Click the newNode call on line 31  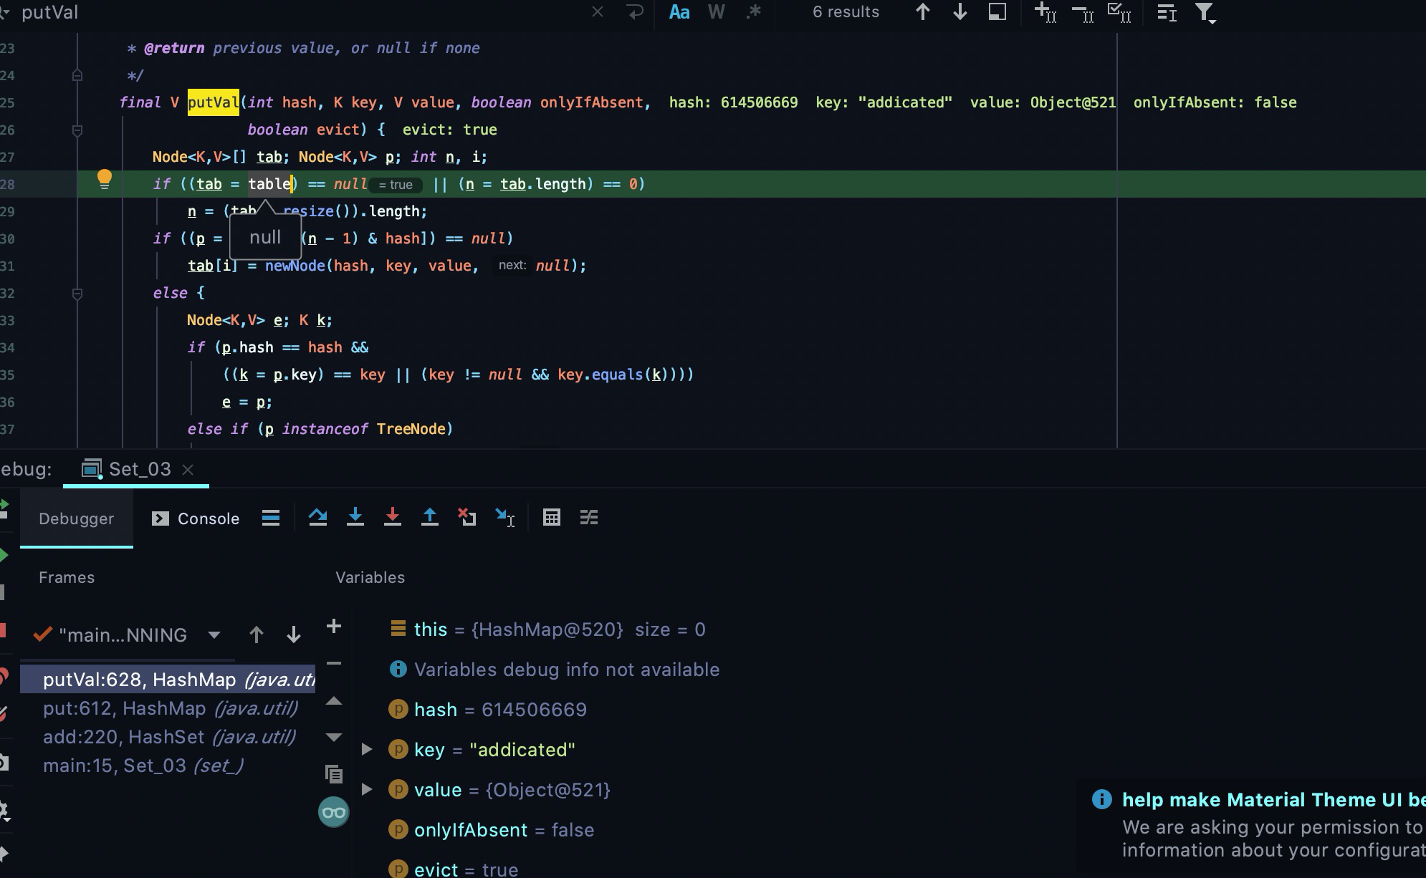click(295, 266)
